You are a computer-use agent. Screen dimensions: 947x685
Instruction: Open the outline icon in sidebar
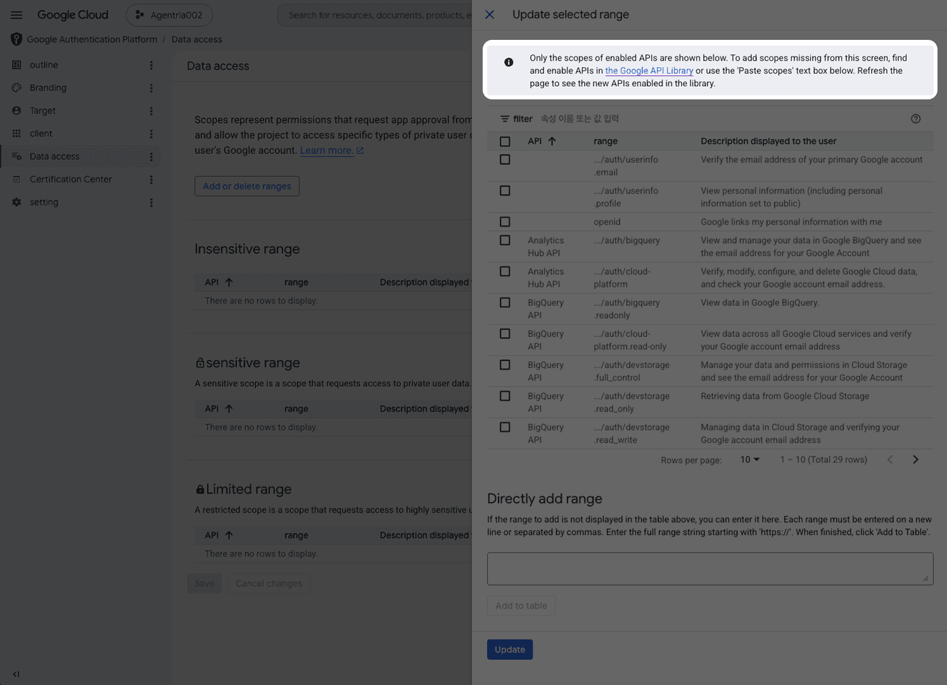(16, 65)
